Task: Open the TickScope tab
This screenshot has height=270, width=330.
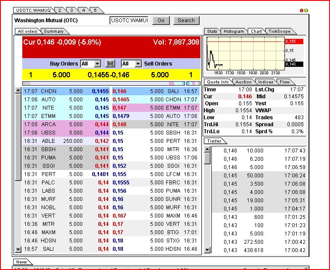Action: tap(279, 31)
